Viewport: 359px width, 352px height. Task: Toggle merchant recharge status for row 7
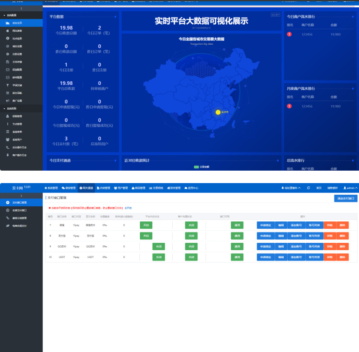[x=191, y=225]
